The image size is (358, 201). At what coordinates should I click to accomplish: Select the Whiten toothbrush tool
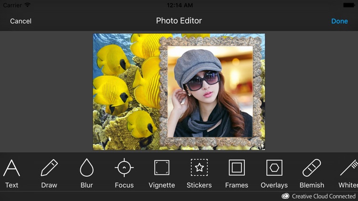coord(349,168)
